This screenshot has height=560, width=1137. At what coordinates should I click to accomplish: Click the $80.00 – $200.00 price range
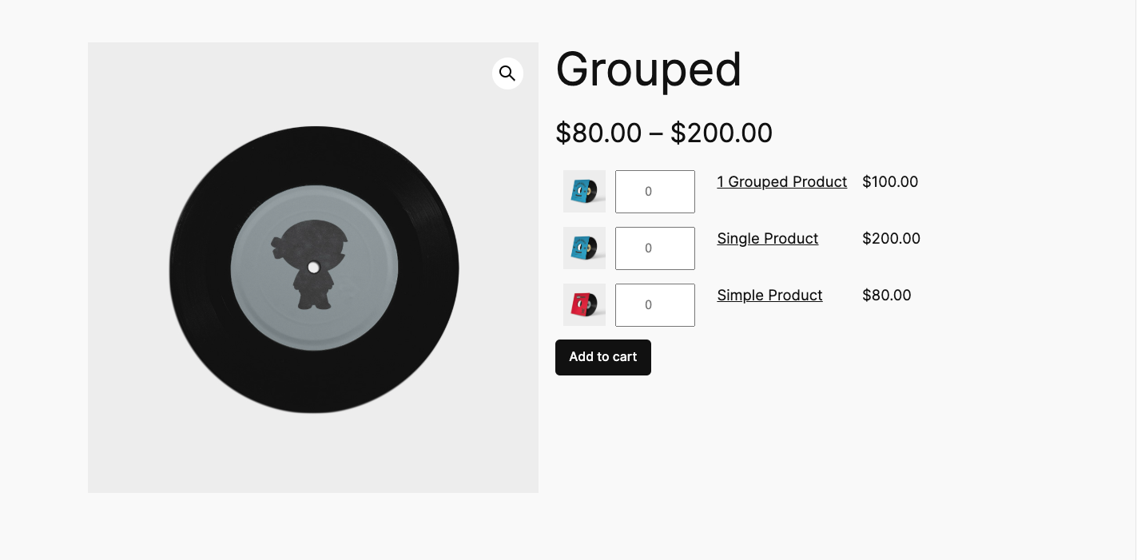pos(663,133)
